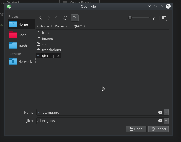Open the Name field history dropdown
The image size is (181, 142).
coord(166,112)
